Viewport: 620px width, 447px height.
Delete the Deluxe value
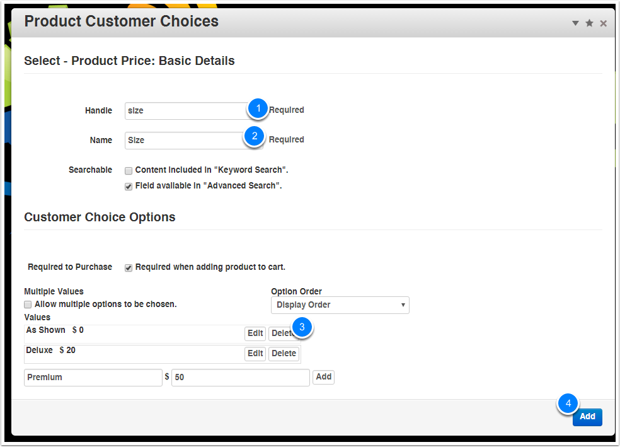click(284, 354)
